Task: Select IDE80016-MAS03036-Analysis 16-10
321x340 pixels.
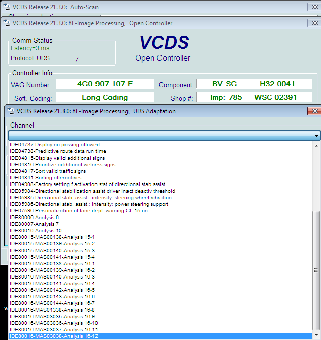Action: (x=160, y=323)
